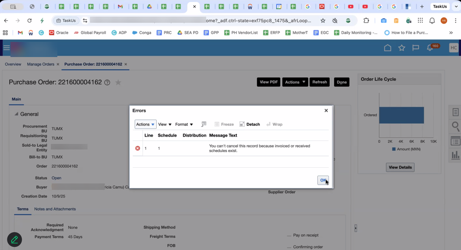This screenshot has height=250, width=461.
Task: Close the Errors dialog with X
Action: pyautogui.click(x=326, y=110)
